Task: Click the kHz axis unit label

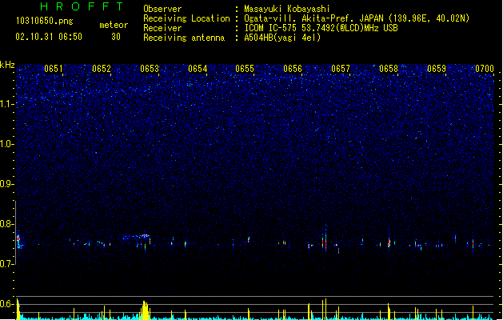Action: 7,65
